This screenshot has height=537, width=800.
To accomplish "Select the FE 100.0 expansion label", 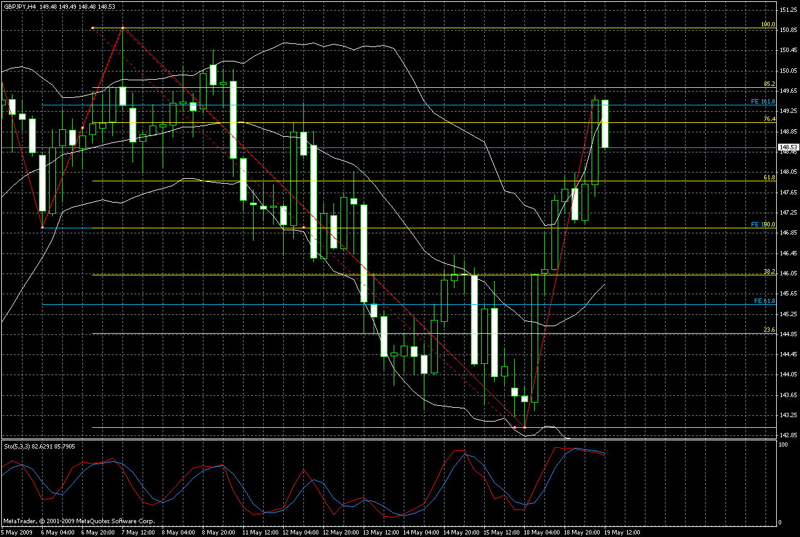I will [x=764, y=224].
